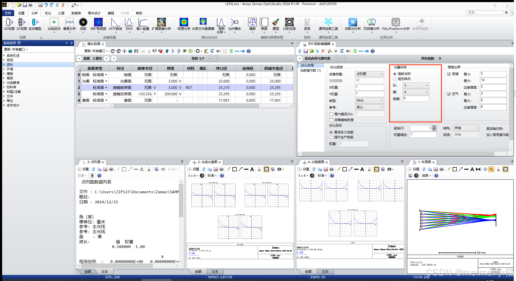Select the 提升生产良率 radio button

point(331,137)
